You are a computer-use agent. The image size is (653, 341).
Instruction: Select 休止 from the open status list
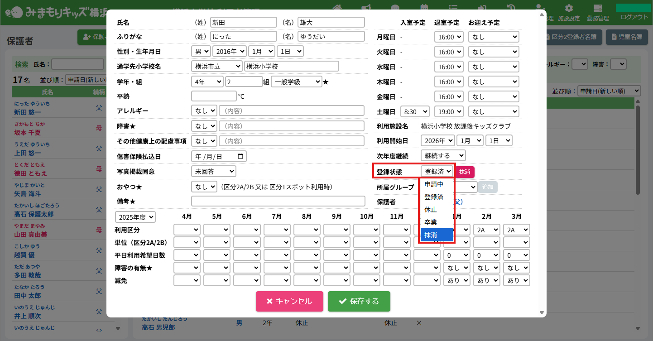coord(431,210)
